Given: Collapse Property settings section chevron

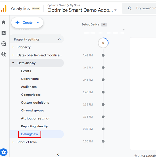Looking at the screenshot, I should [59, 39].
